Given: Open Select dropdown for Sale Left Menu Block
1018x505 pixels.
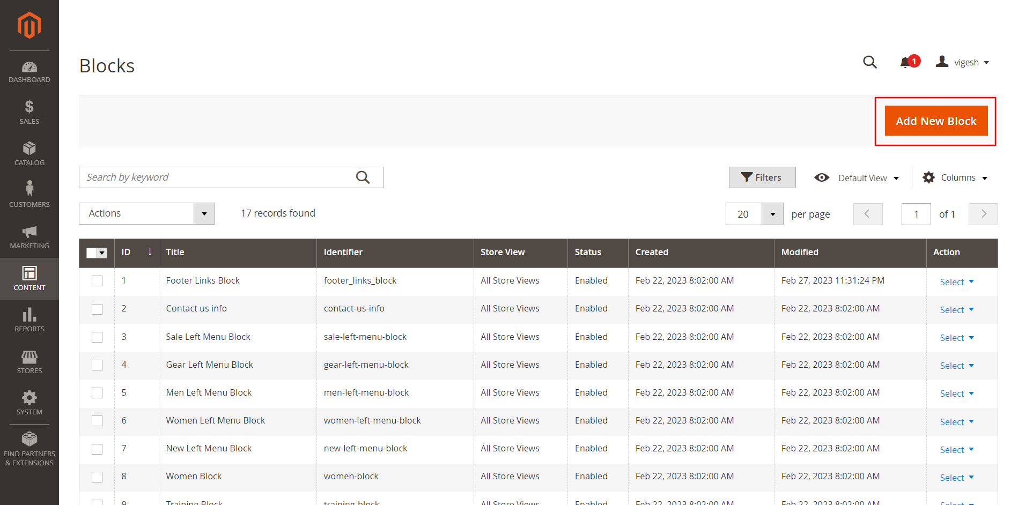Looking at the screenshot, I should (957, 338).
